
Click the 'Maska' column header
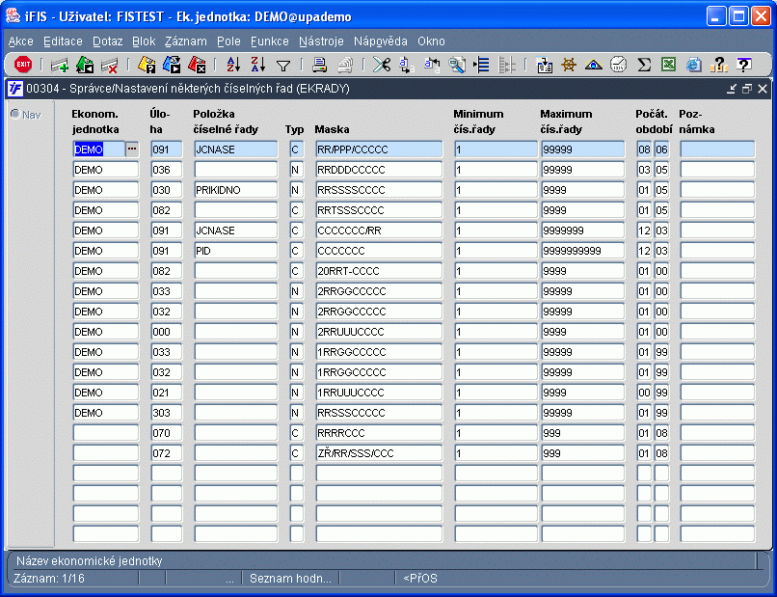tap(332, 129)
